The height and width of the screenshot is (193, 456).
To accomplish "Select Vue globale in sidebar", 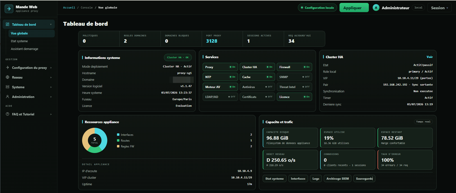I will point(31,33).
